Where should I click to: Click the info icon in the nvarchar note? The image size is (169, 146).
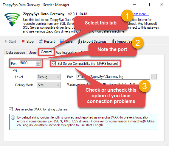(x=13, y=117)
